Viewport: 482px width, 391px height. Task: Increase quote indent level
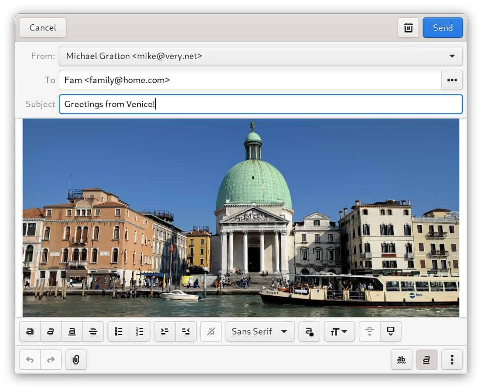(164, 331)
